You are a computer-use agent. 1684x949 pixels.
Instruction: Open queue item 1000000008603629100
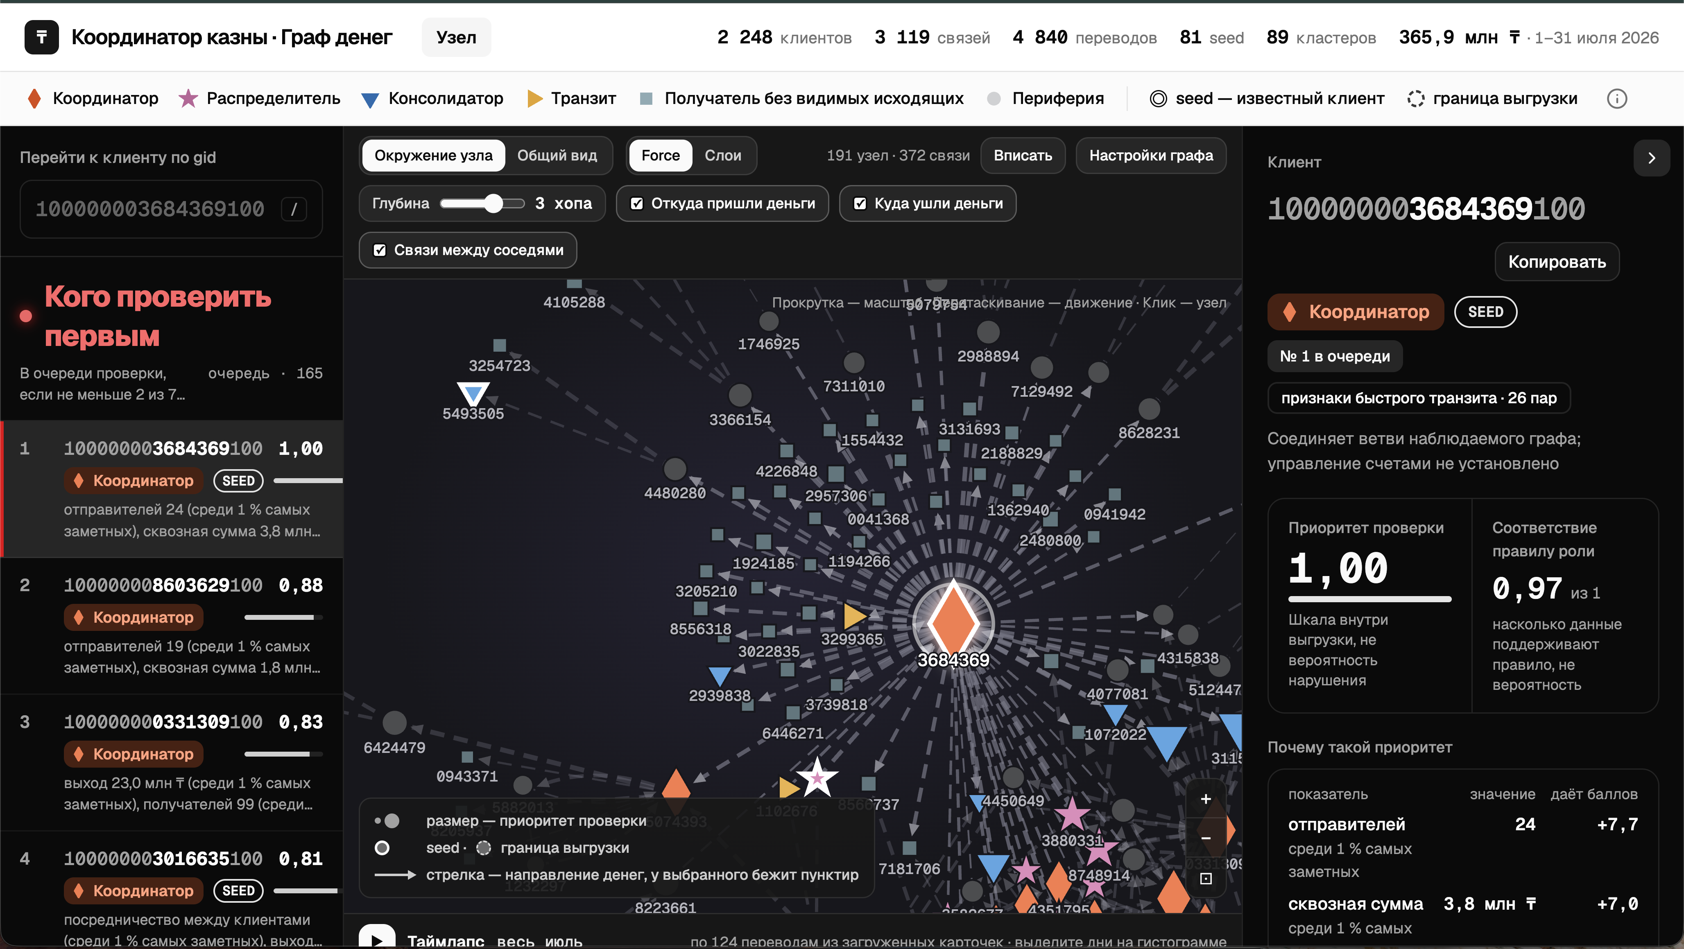pos(172,626)
